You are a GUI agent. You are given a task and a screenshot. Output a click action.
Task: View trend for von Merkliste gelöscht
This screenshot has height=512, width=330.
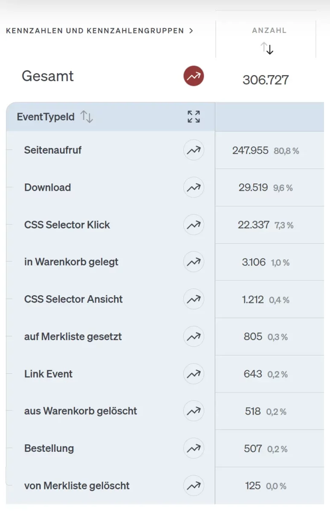point(194,486)
